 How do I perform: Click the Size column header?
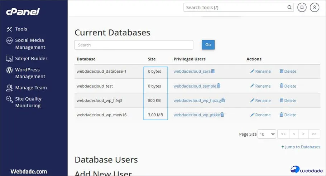coord(152,59)
